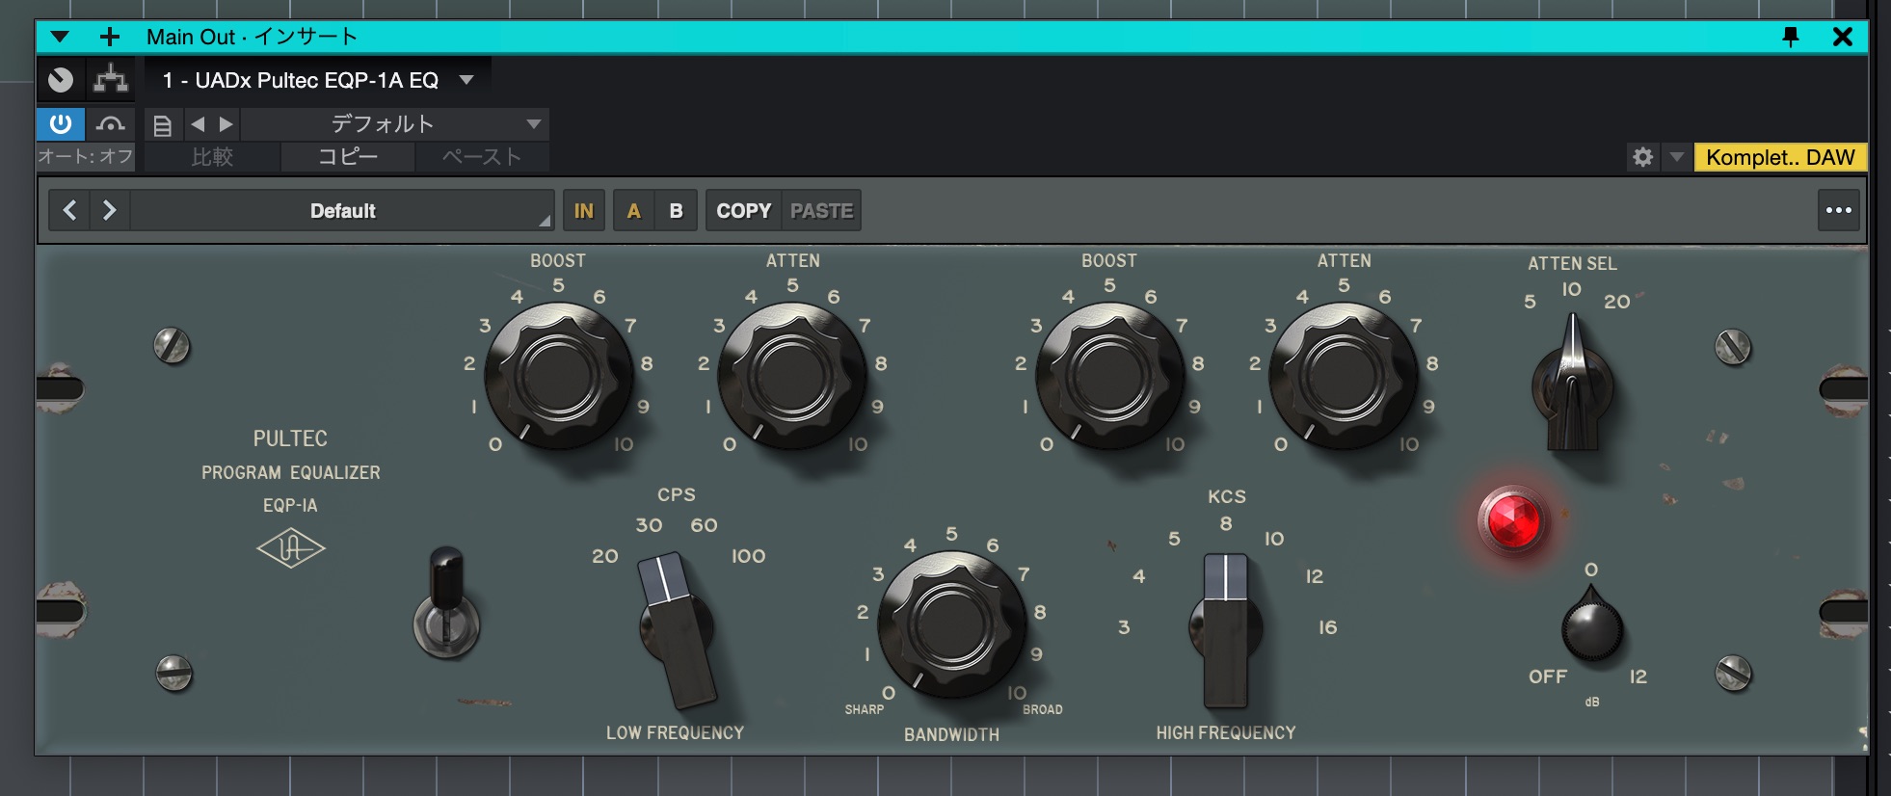Select 100 CPS low frequency value
Screen dimensions: 1891x796
click(x=748, y=556)
